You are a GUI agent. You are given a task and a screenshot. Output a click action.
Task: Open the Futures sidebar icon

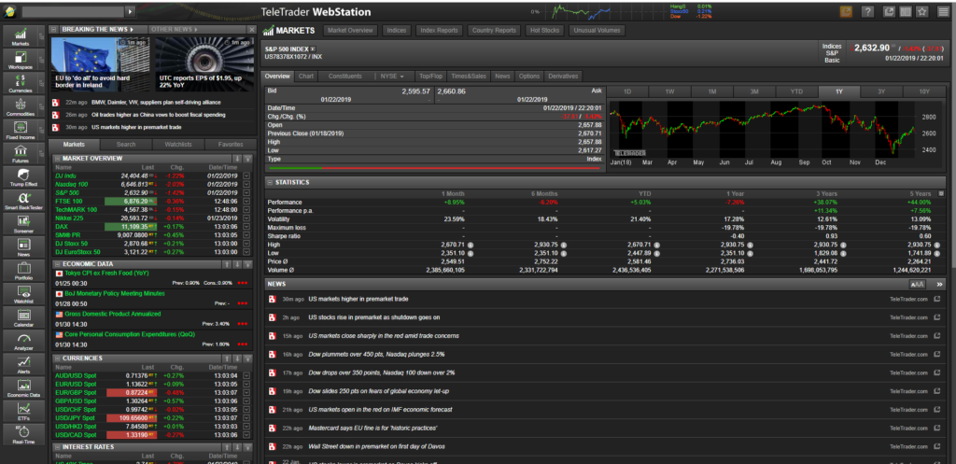[x=21, y=153]
